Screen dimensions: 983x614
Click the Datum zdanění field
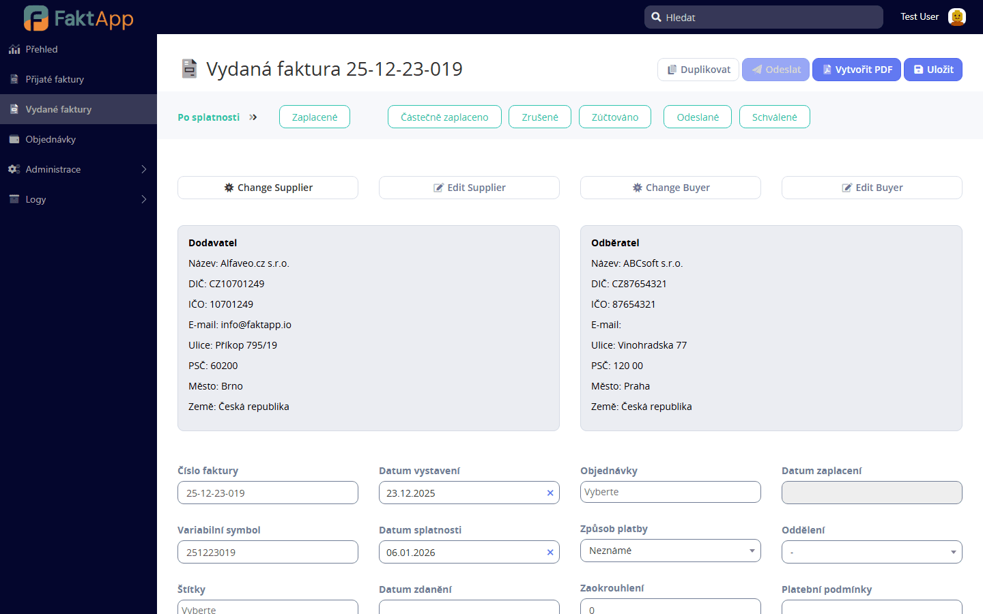(x=469, y=607)
